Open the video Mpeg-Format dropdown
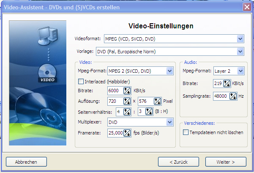This screenshot has height=173, width=254. (169, 71)
